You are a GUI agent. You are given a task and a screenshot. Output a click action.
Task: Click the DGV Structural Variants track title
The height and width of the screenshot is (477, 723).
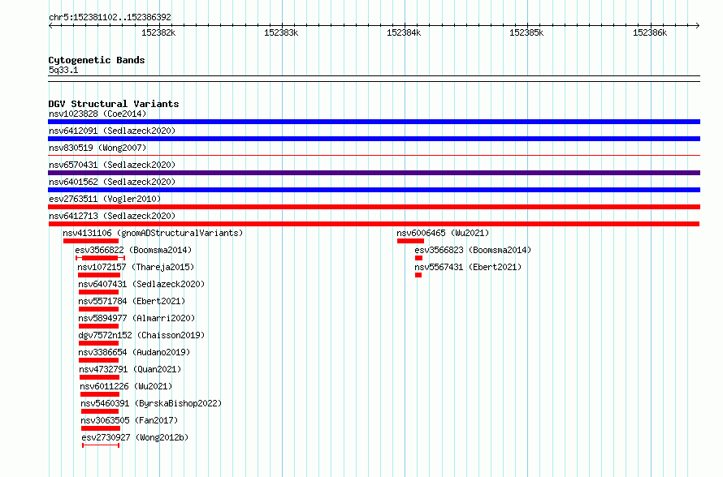pyautogui.click(x=114, y=104)
